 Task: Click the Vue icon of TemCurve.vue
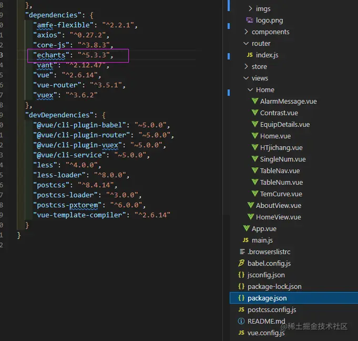[255, 194]
